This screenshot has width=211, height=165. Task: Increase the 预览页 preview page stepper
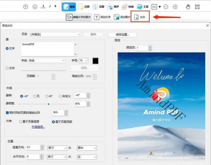coord(150,47)
